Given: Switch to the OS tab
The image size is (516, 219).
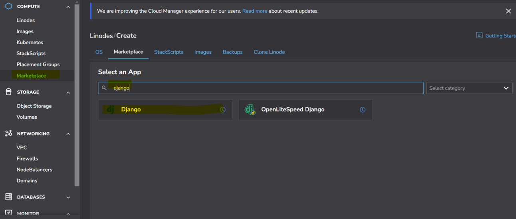Looking at the screenshot, I should pyautogui.click(x=99, y=52).
